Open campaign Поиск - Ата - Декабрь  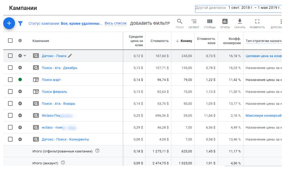pyautogui.click(x=59, y=68)
